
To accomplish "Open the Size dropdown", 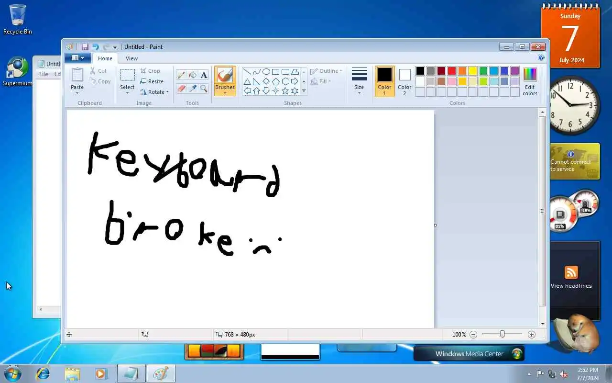I will click(x=359, y=81).
